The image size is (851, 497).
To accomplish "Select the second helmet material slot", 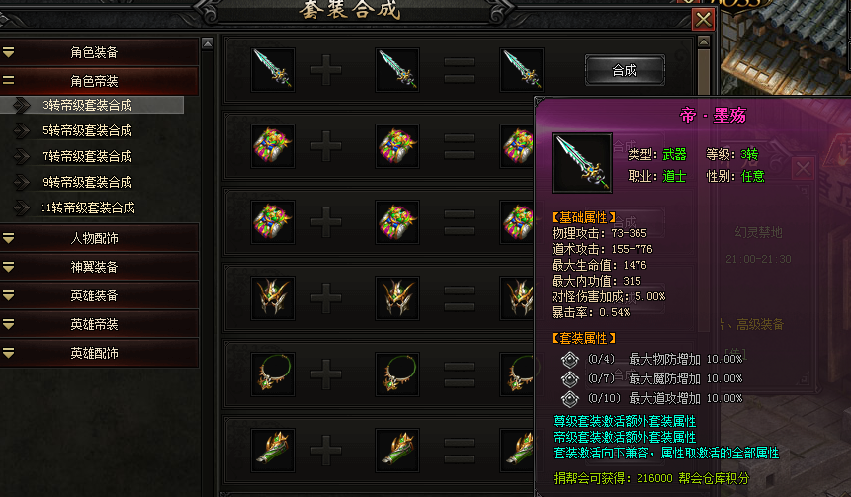I will pyautogui.click(x=397, y=297).
